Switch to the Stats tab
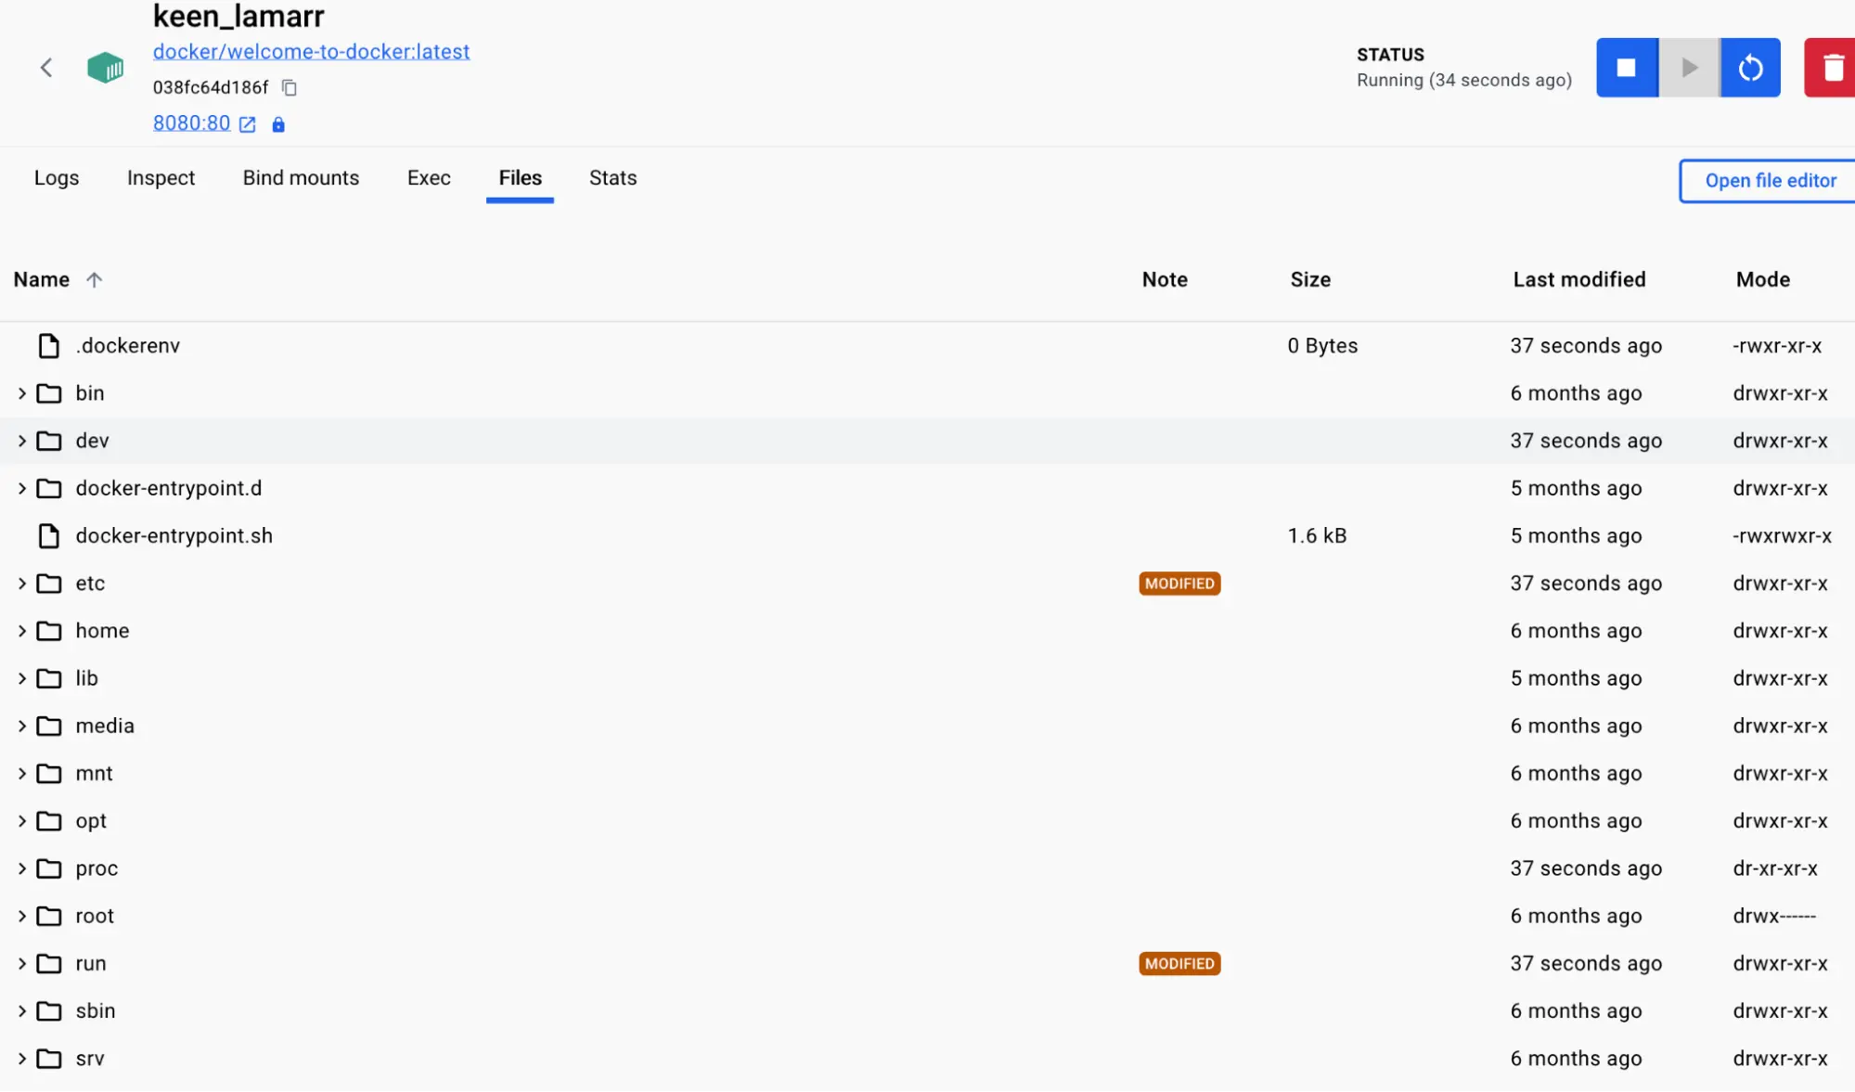This screenshot has width=1855, height=1092. pyautogui.click(x=612, y=177)
